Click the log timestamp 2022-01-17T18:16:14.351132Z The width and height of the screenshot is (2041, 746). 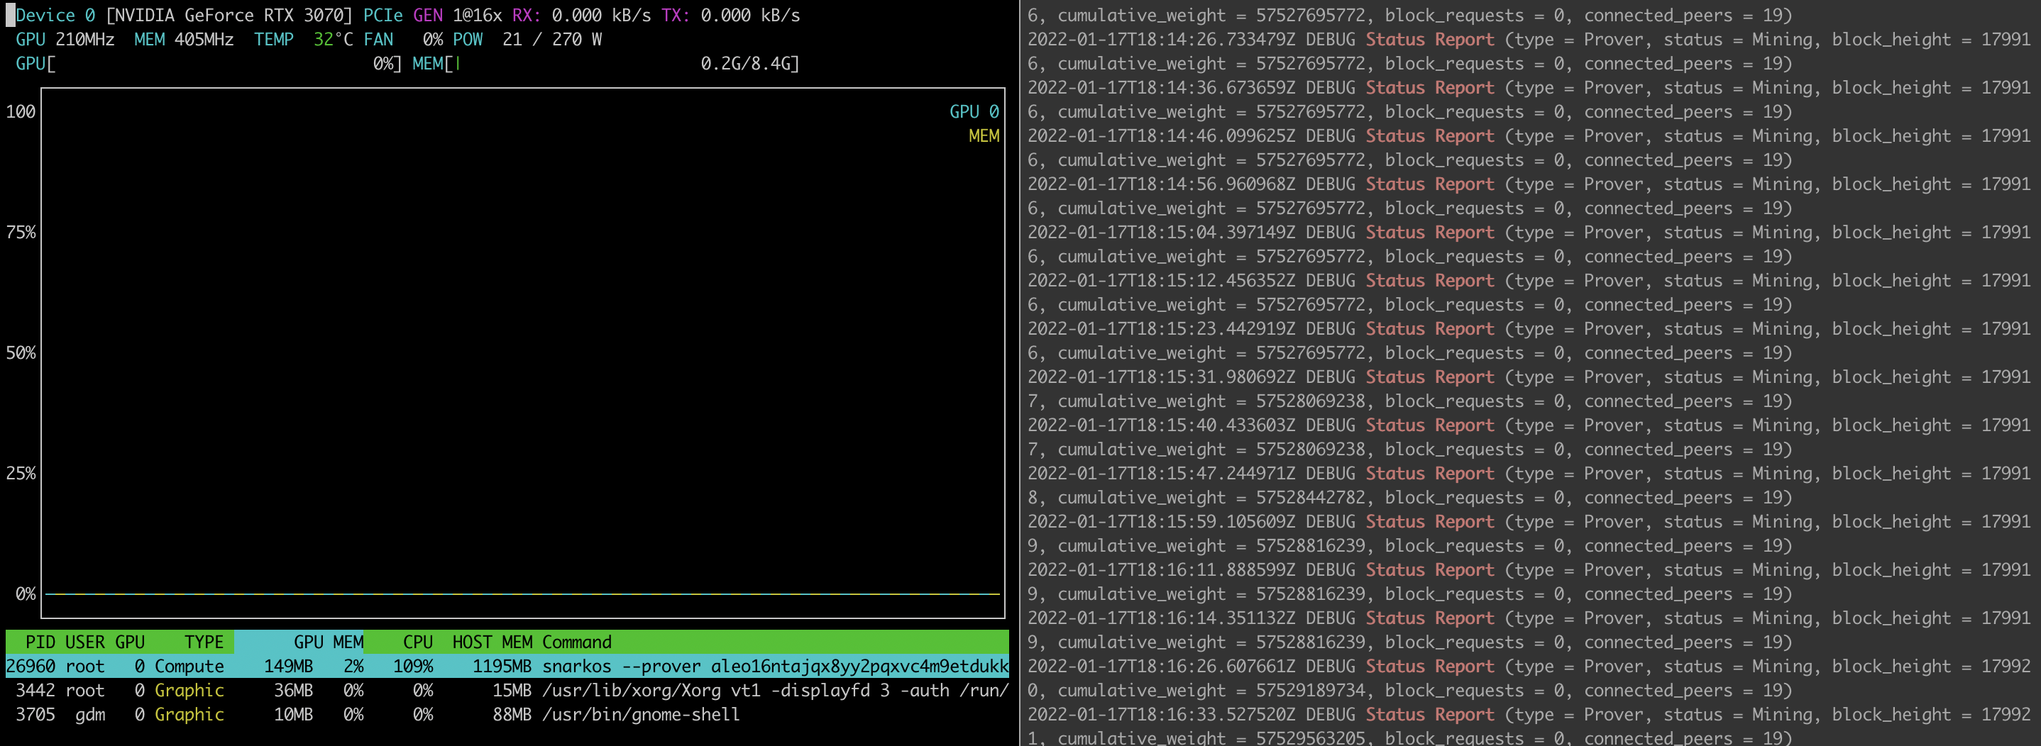point(1162,618)
